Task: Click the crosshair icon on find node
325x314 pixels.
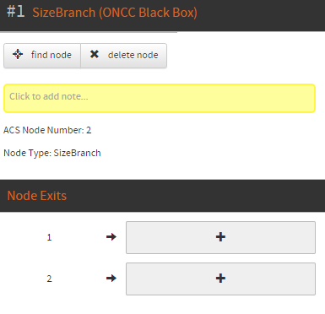Action: 18,54
